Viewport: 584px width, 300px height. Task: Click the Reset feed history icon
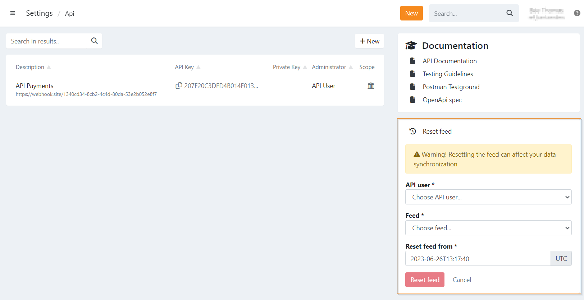point(413,131)
